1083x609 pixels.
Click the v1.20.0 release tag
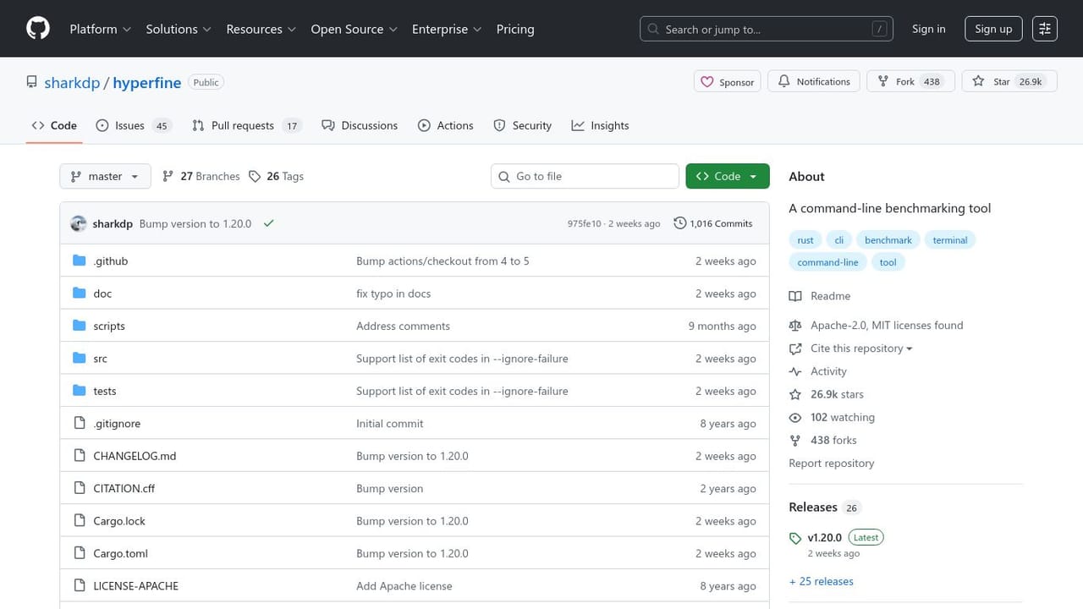pyautogui.click(x=824, y=537)
